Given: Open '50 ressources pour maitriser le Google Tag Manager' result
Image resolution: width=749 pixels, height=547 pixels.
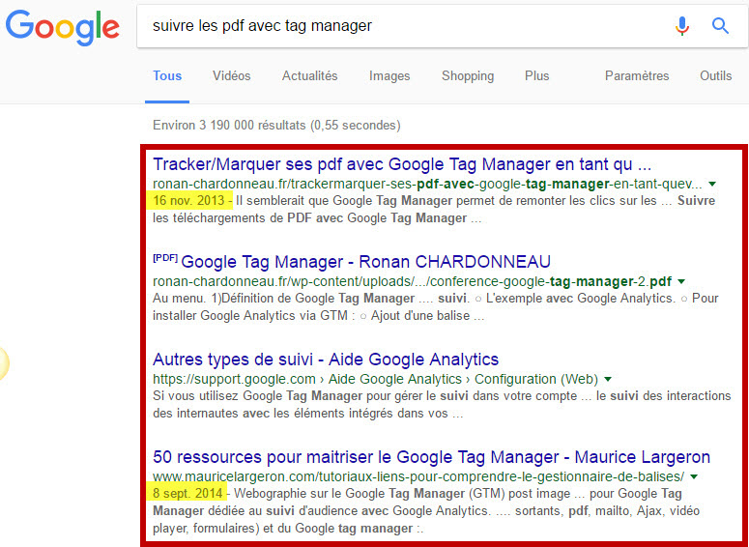Looking at the screenshot, I should [x=431, y=457].
